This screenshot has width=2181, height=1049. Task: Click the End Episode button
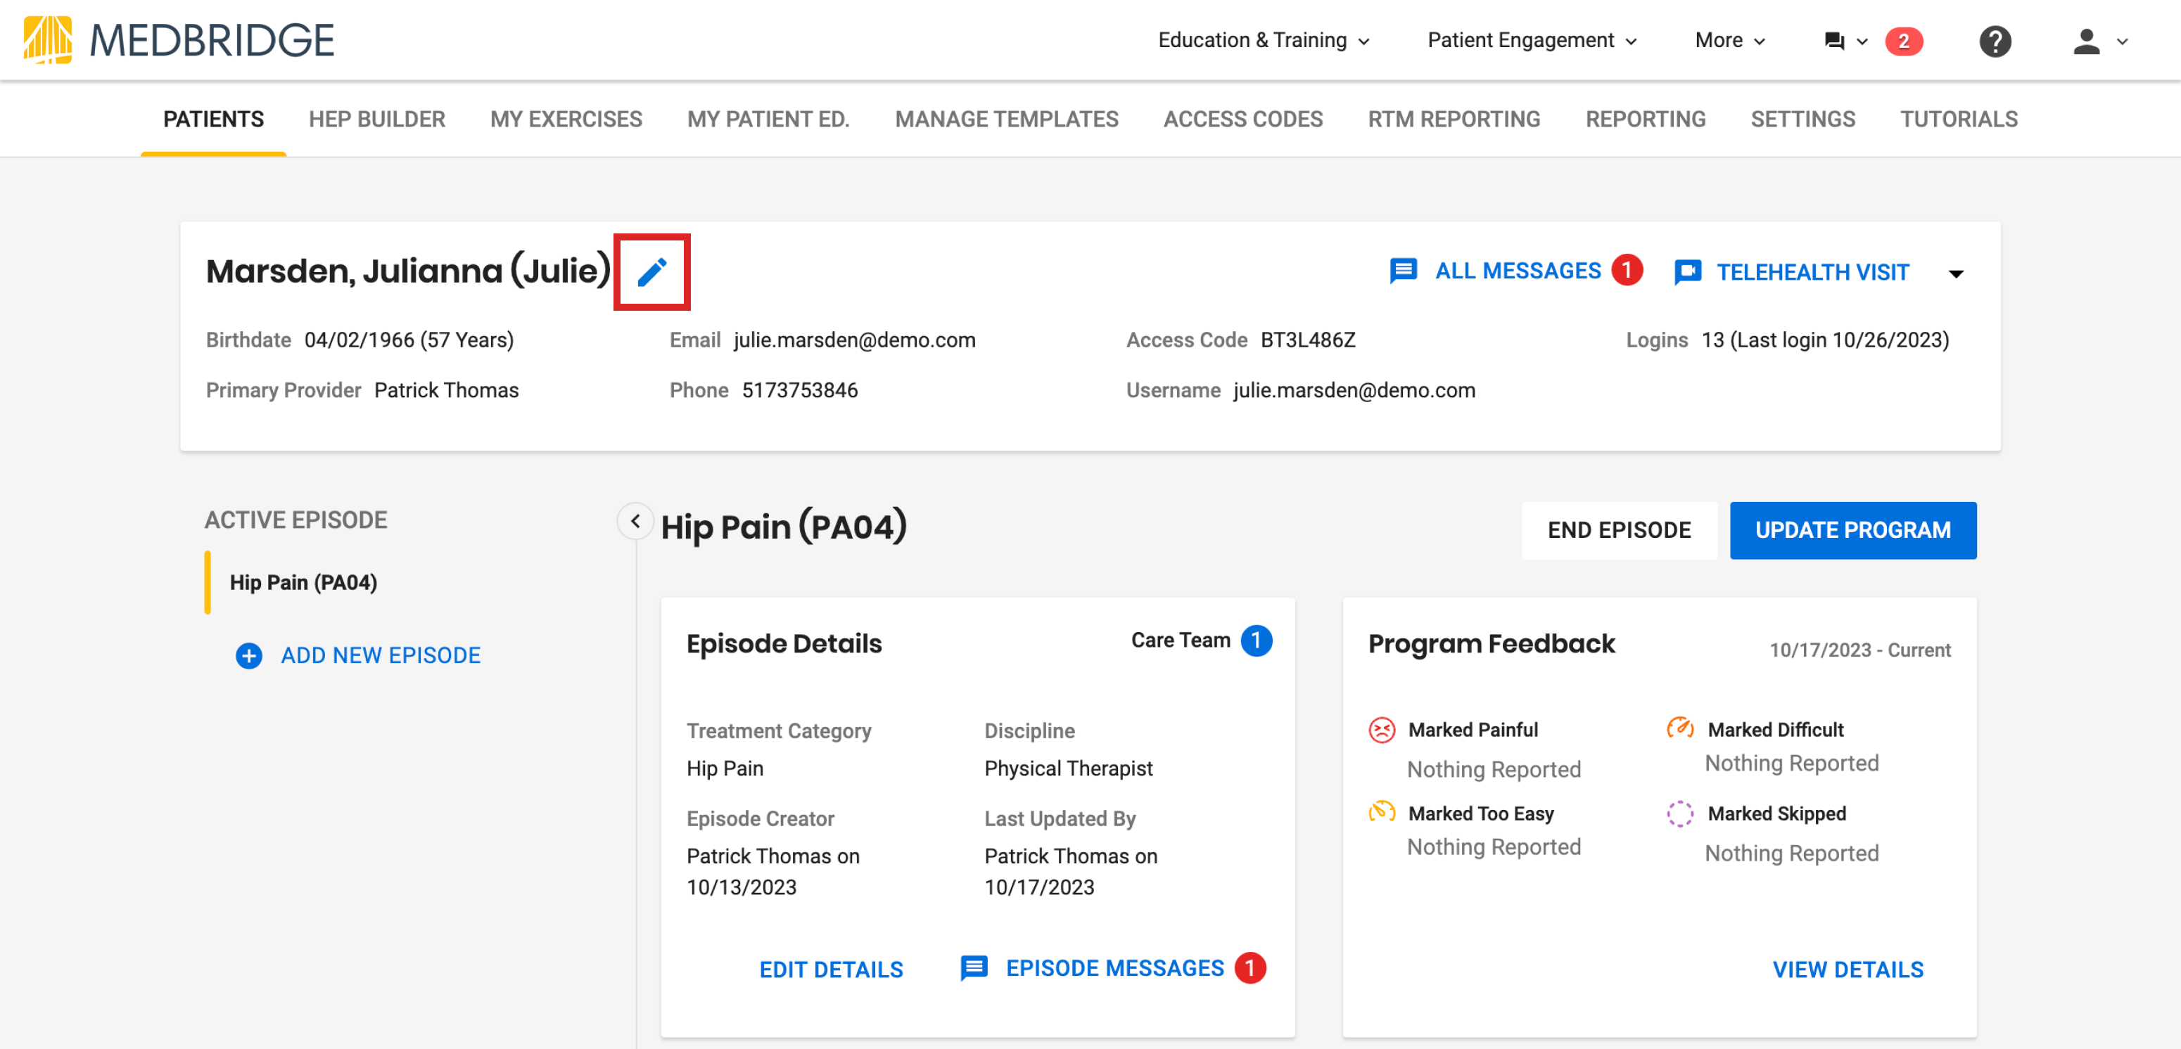pyautogui.click(x=1619, y=530)
